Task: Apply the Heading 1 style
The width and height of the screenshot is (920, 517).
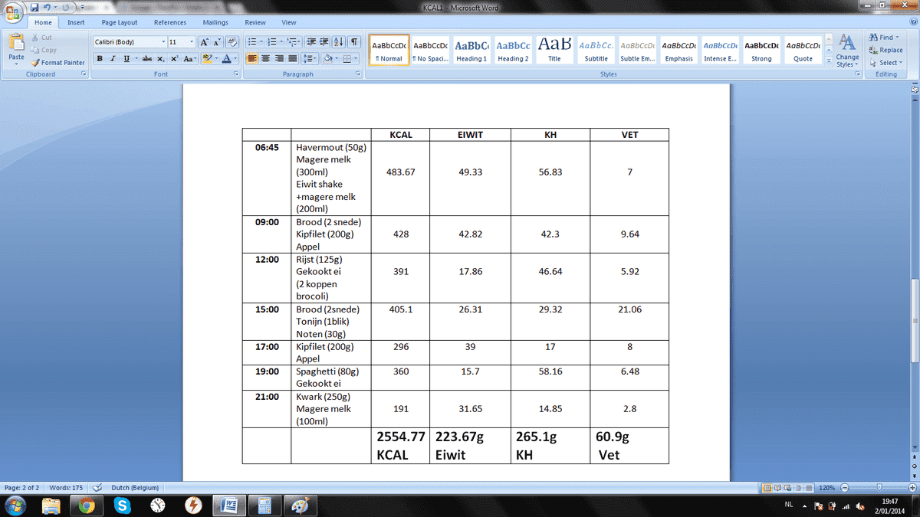Action: point(472,51)
